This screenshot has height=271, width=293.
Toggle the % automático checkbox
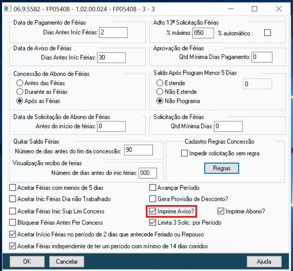[x=267, y=33]
